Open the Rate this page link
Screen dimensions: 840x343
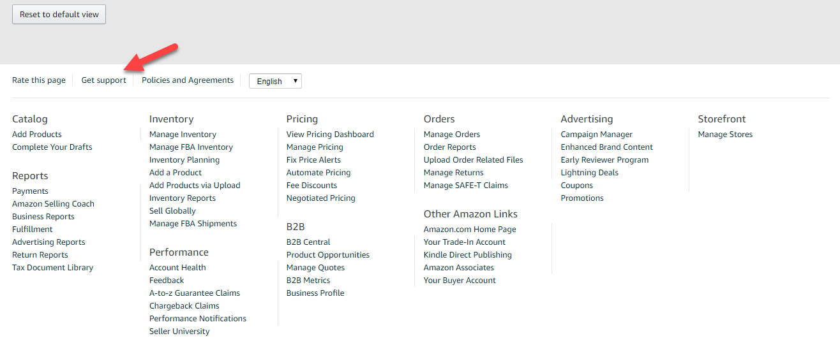tap(39, 80)
